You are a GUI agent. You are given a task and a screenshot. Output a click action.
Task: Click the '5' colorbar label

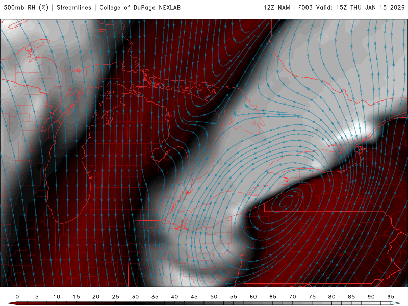click(37, 297)
